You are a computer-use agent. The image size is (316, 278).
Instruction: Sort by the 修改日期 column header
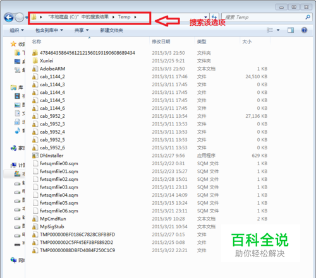(x=161, y=42)
